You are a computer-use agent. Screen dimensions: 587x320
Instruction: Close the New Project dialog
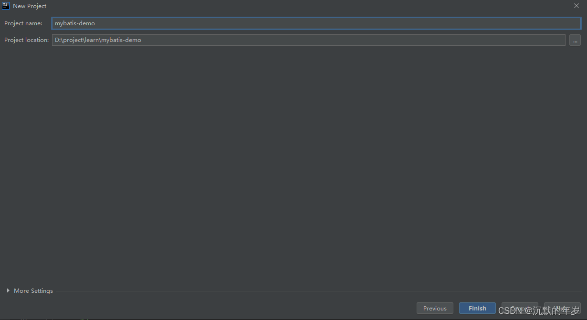(577, 6)
